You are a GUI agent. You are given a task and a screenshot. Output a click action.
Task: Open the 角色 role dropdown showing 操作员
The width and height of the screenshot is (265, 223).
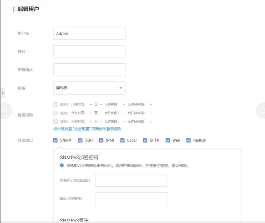(89, 88)
